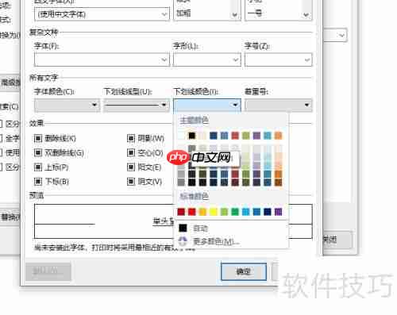Toggle the 阴文(V) engrave checkbox

click(x=131, y=182)
